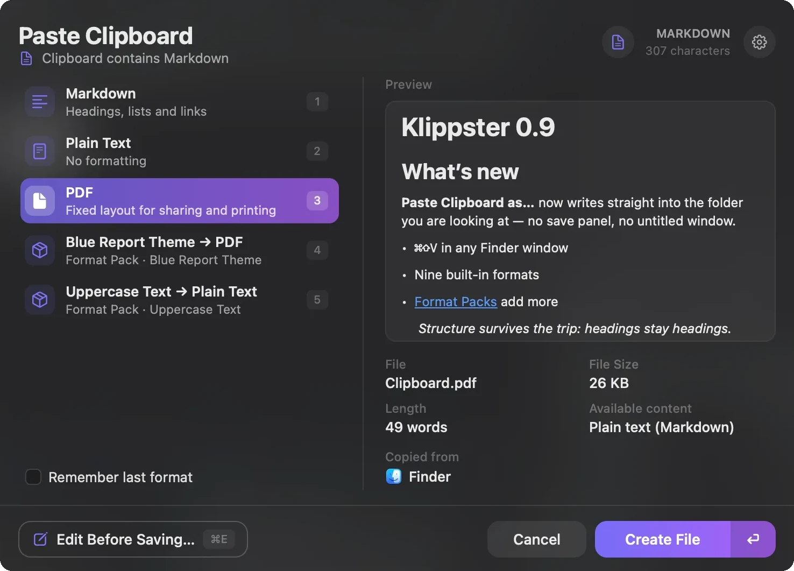Click the Markdown document icon in header

click(618, 42)
